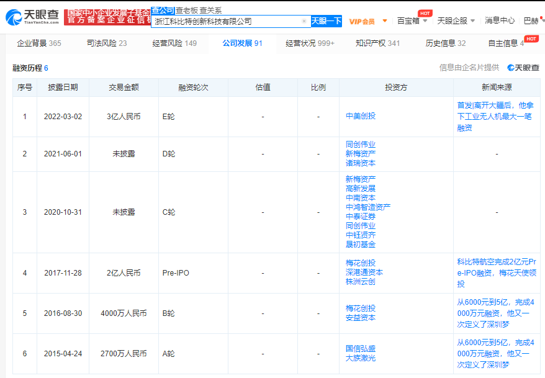Switch to the 自主信息 tab
Screen dimensions: 545x378
point(506,43)
